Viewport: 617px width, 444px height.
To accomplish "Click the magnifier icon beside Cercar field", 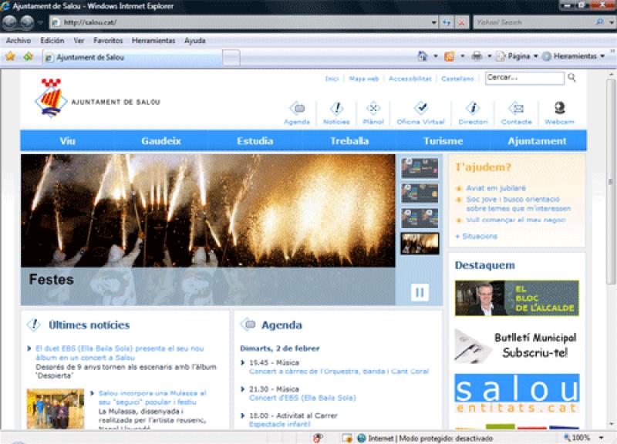I will (x=571, y=78).
